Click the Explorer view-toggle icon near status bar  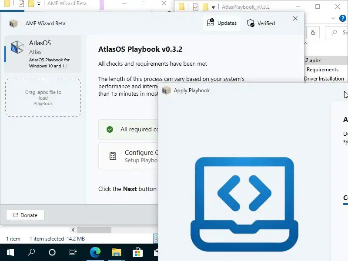pyautogui.click(x=156, y=238)
